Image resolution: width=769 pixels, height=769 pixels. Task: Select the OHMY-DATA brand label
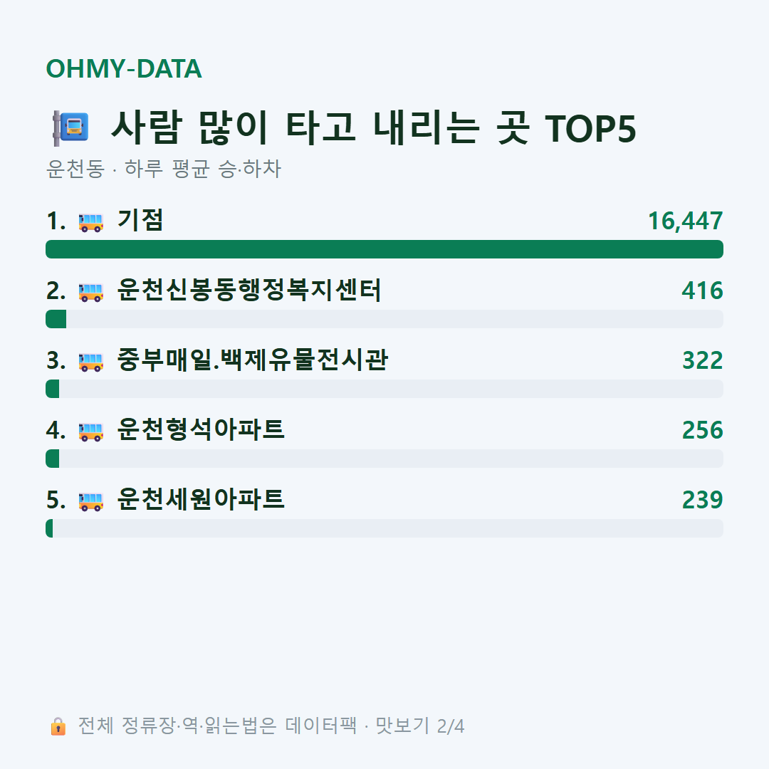point(124,68)
